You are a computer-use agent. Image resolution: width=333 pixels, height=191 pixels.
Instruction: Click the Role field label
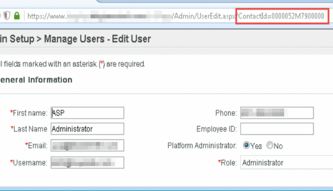(x=228, y=163)
